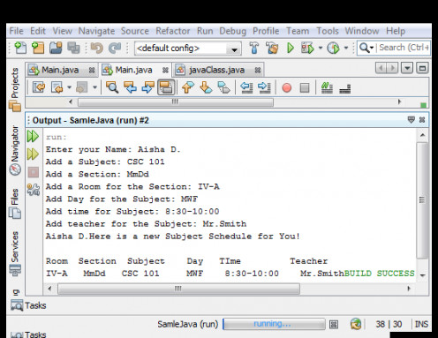The height and width of the screenshot is (338, 438).
Task: Click the Re-run green arrows icon in Output
Action: (33, 136)
